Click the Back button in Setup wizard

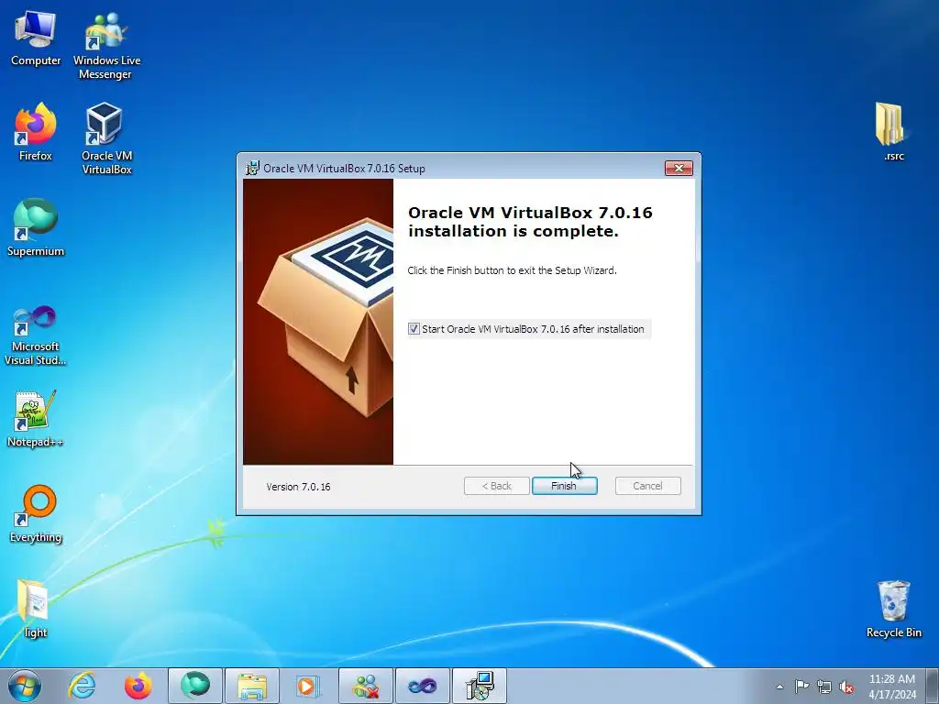[x=496, y=486]
